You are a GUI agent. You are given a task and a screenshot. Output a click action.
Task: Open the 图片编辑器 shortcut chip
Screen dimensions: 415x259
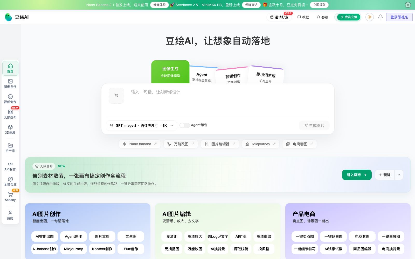click(x=220, y=144)
